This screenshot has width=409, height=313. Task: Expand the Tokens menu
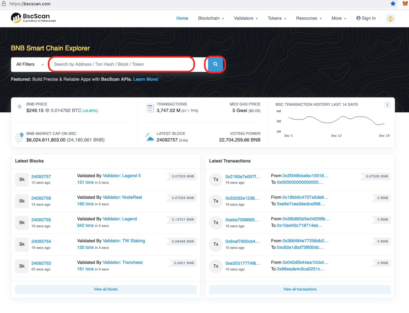click(x=277, y=18)
